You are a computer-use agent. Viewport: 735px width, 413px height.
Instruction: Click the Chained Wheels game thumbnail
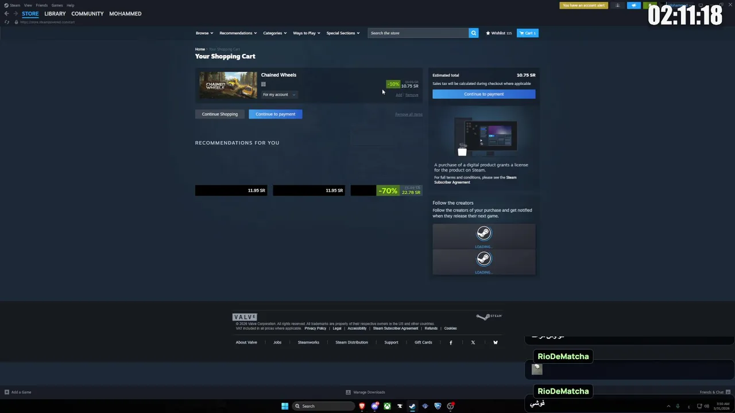[x=228, y=85]
